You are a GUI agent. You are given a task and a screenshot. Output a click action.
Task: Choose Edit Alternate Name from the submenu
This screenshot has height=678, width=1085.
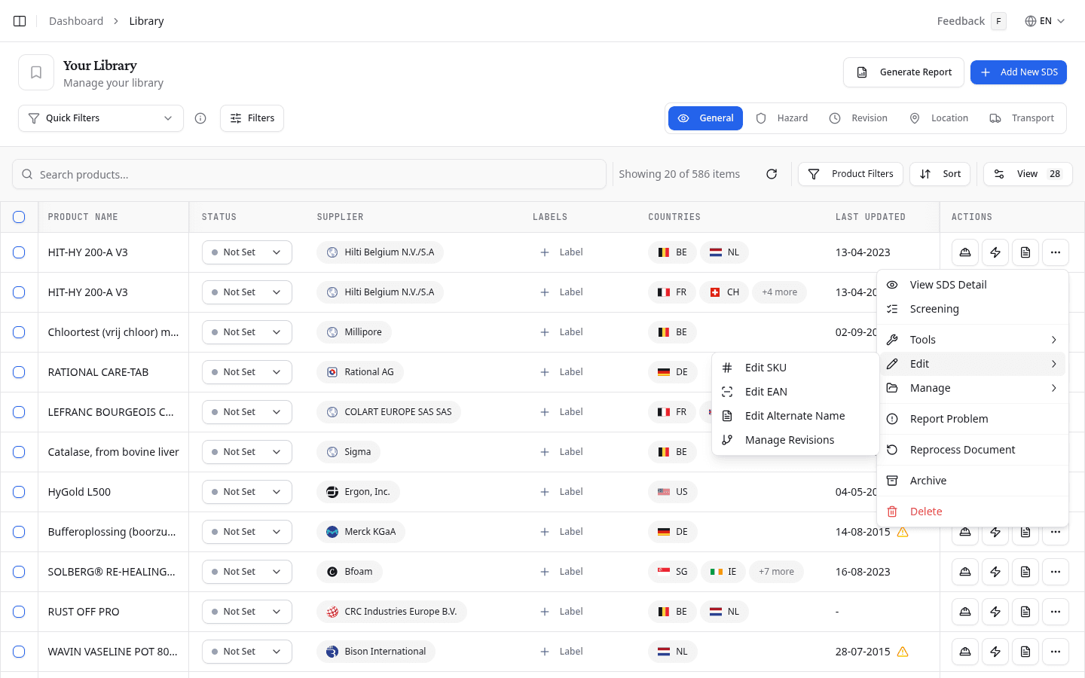tap(794, 416)
